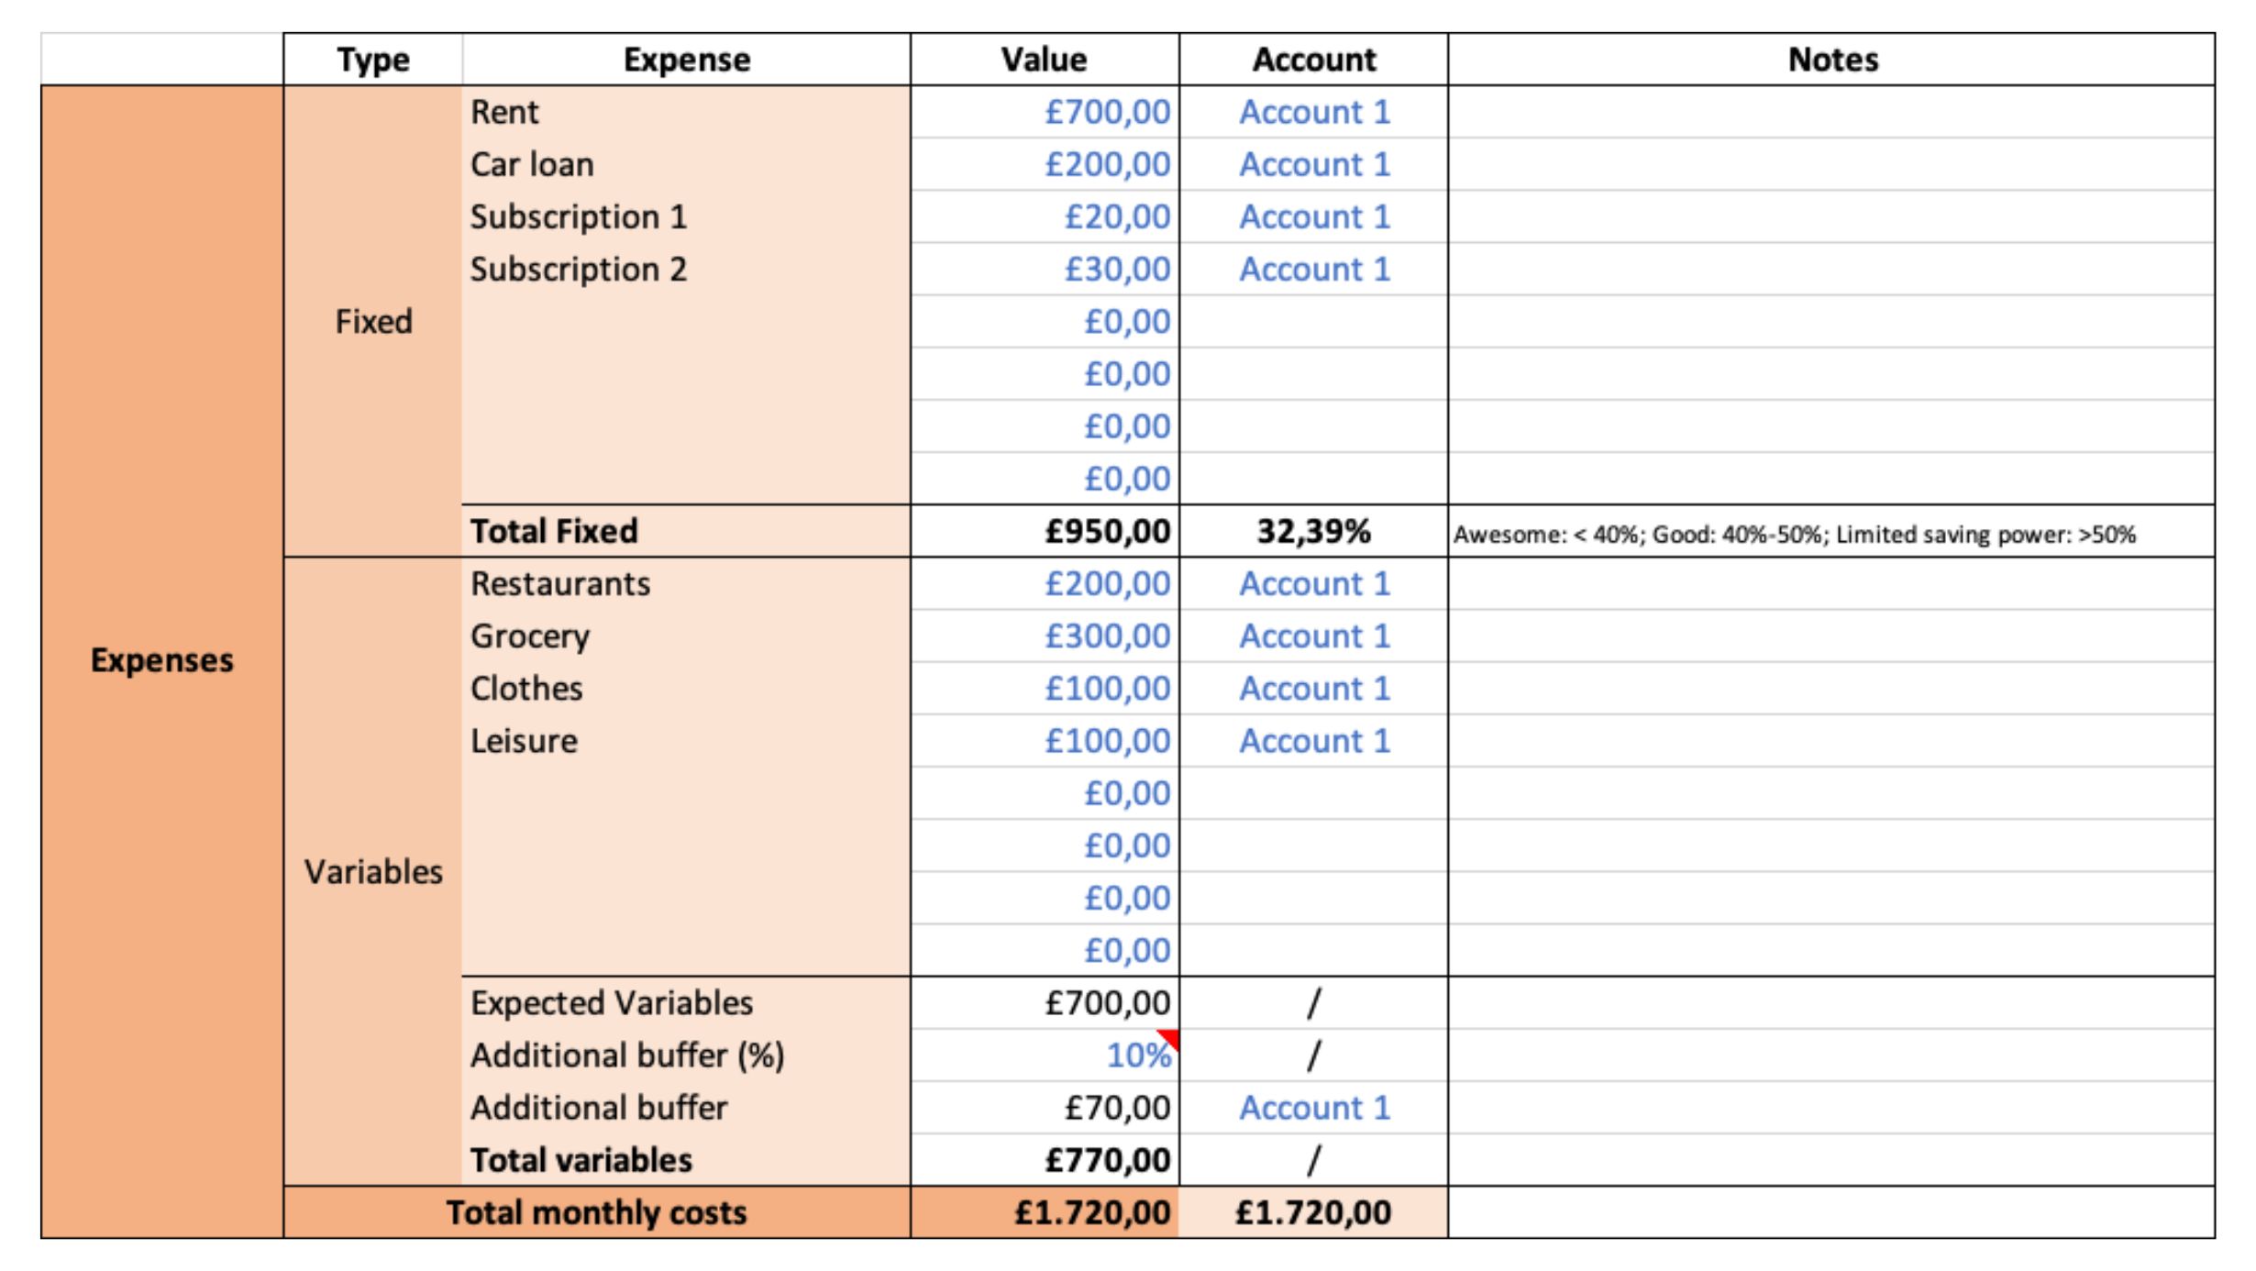Select the Notes column header

pos(1831,60)
